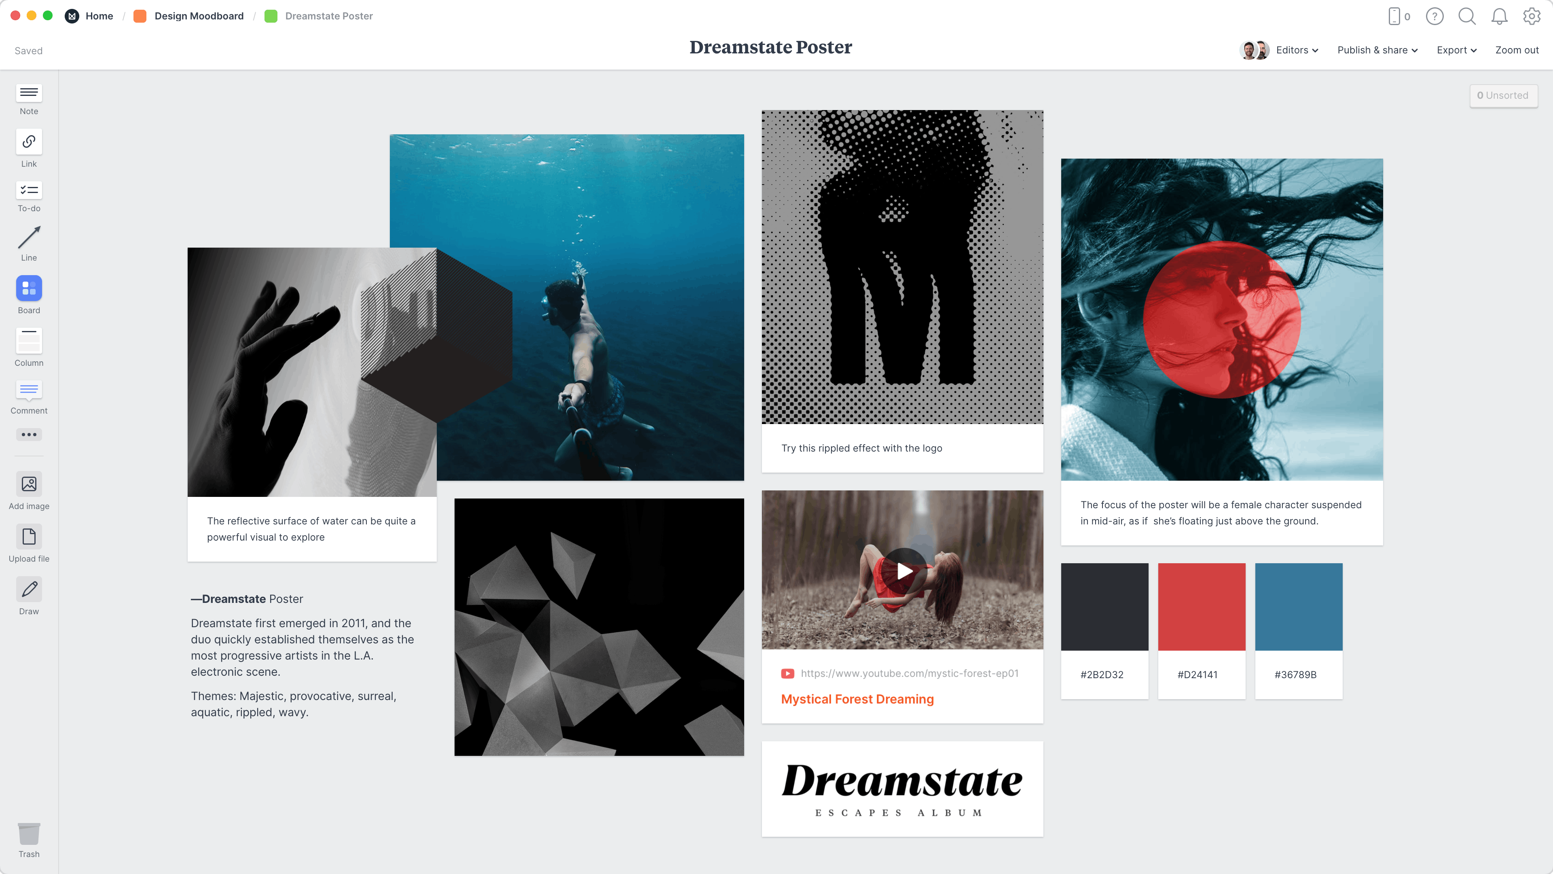Select the Line drawing tool
The image size is (1553, 874).
[28, 243]
